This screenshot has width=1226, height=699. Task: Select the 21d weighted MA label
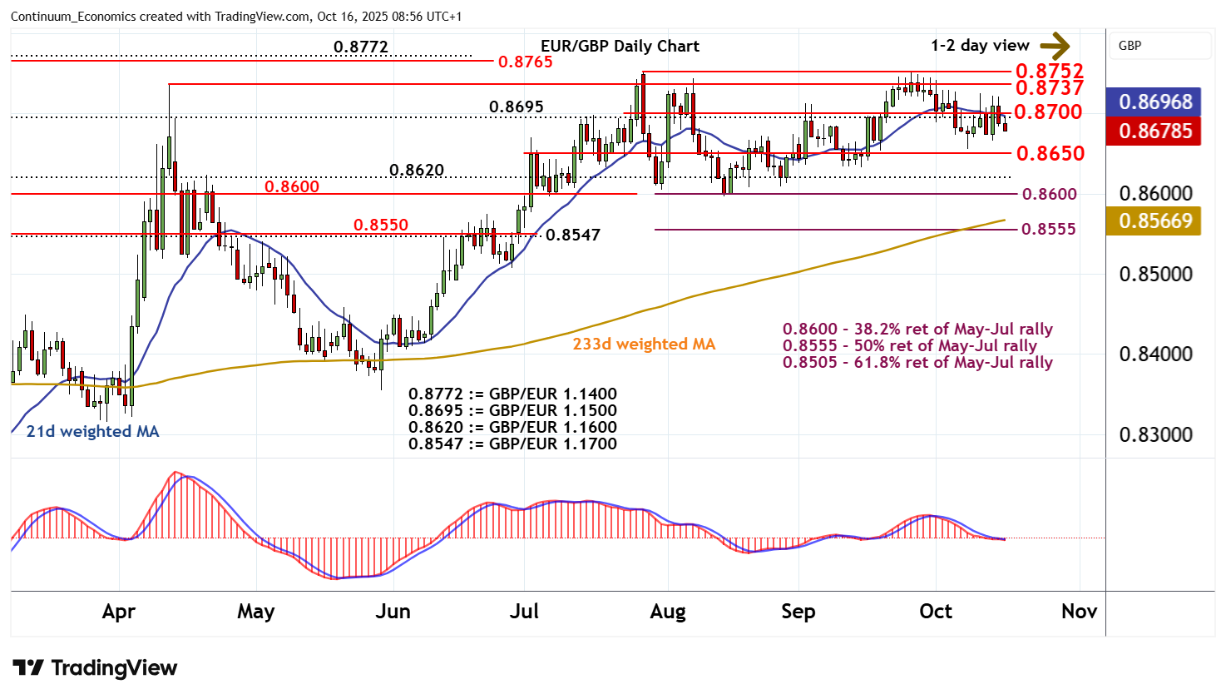coord(92,431)
